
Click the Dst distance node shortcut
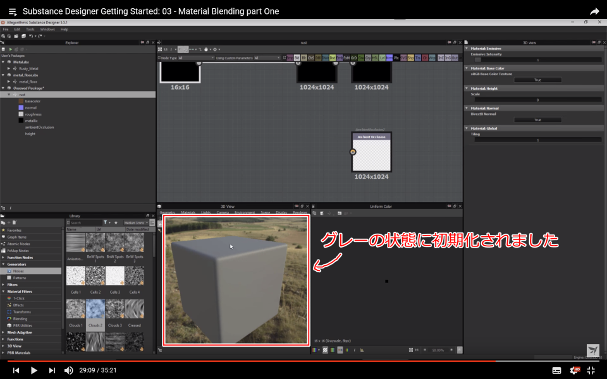[332, 57]
